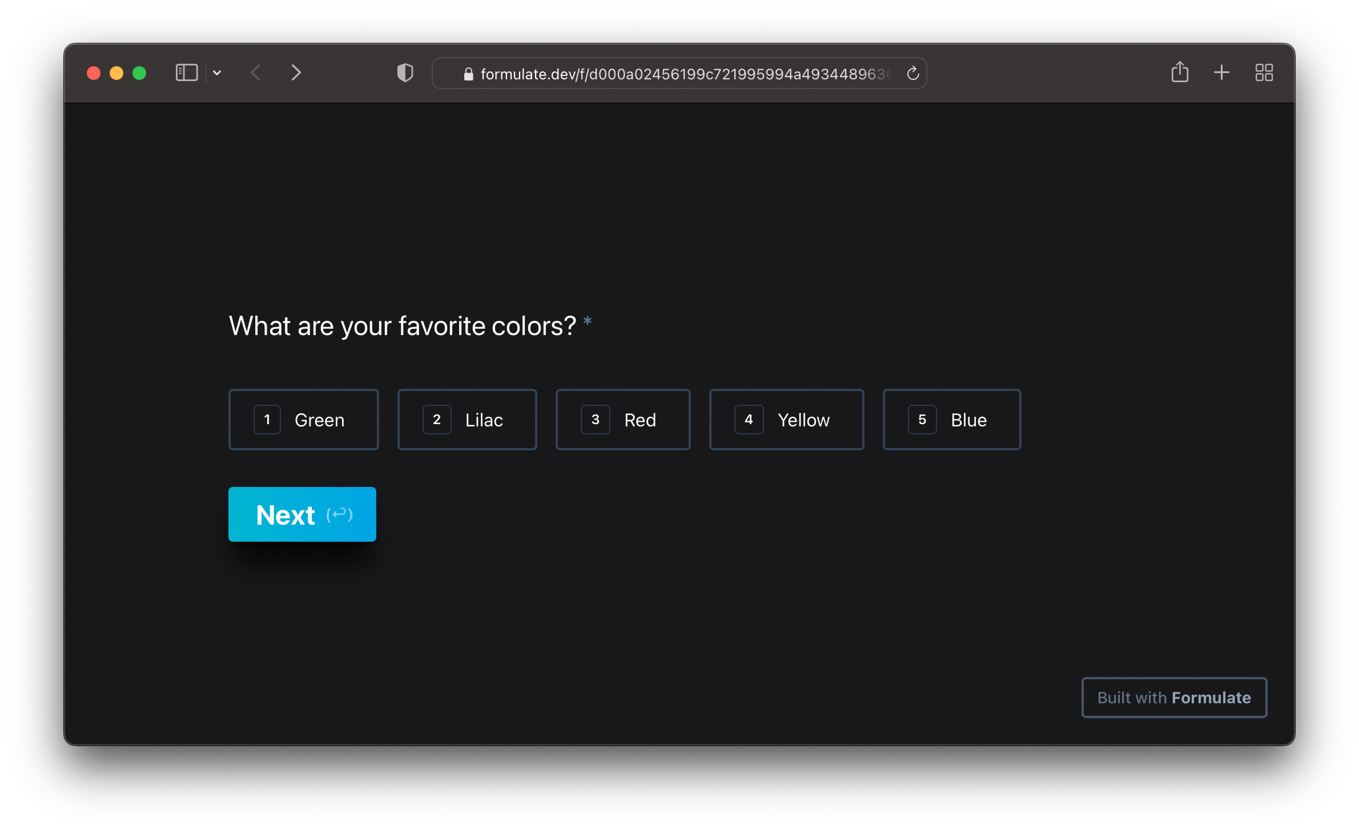
Task: Click the green fullscreen window button
Action: [139, 73]
